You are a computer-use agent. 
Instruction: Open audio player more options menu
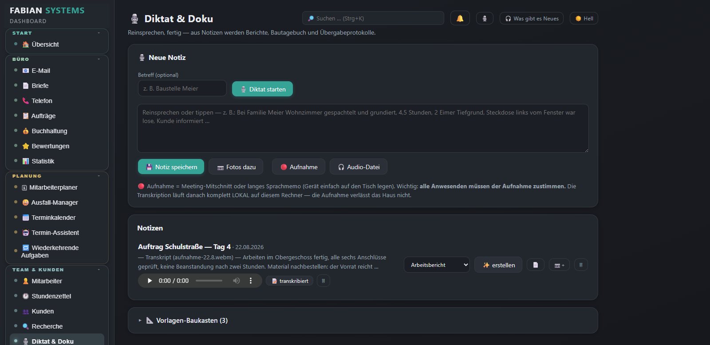(x=251, y=281)
